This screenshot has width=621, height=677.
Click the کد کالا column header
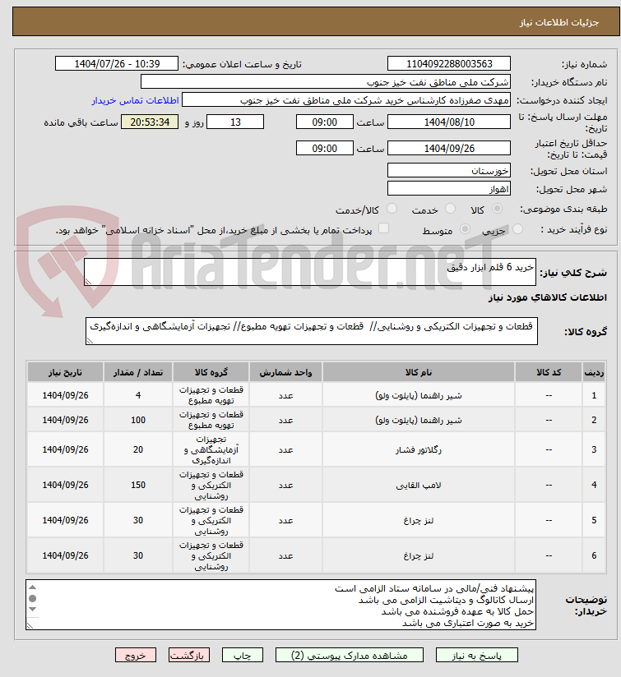pos(549,372)
